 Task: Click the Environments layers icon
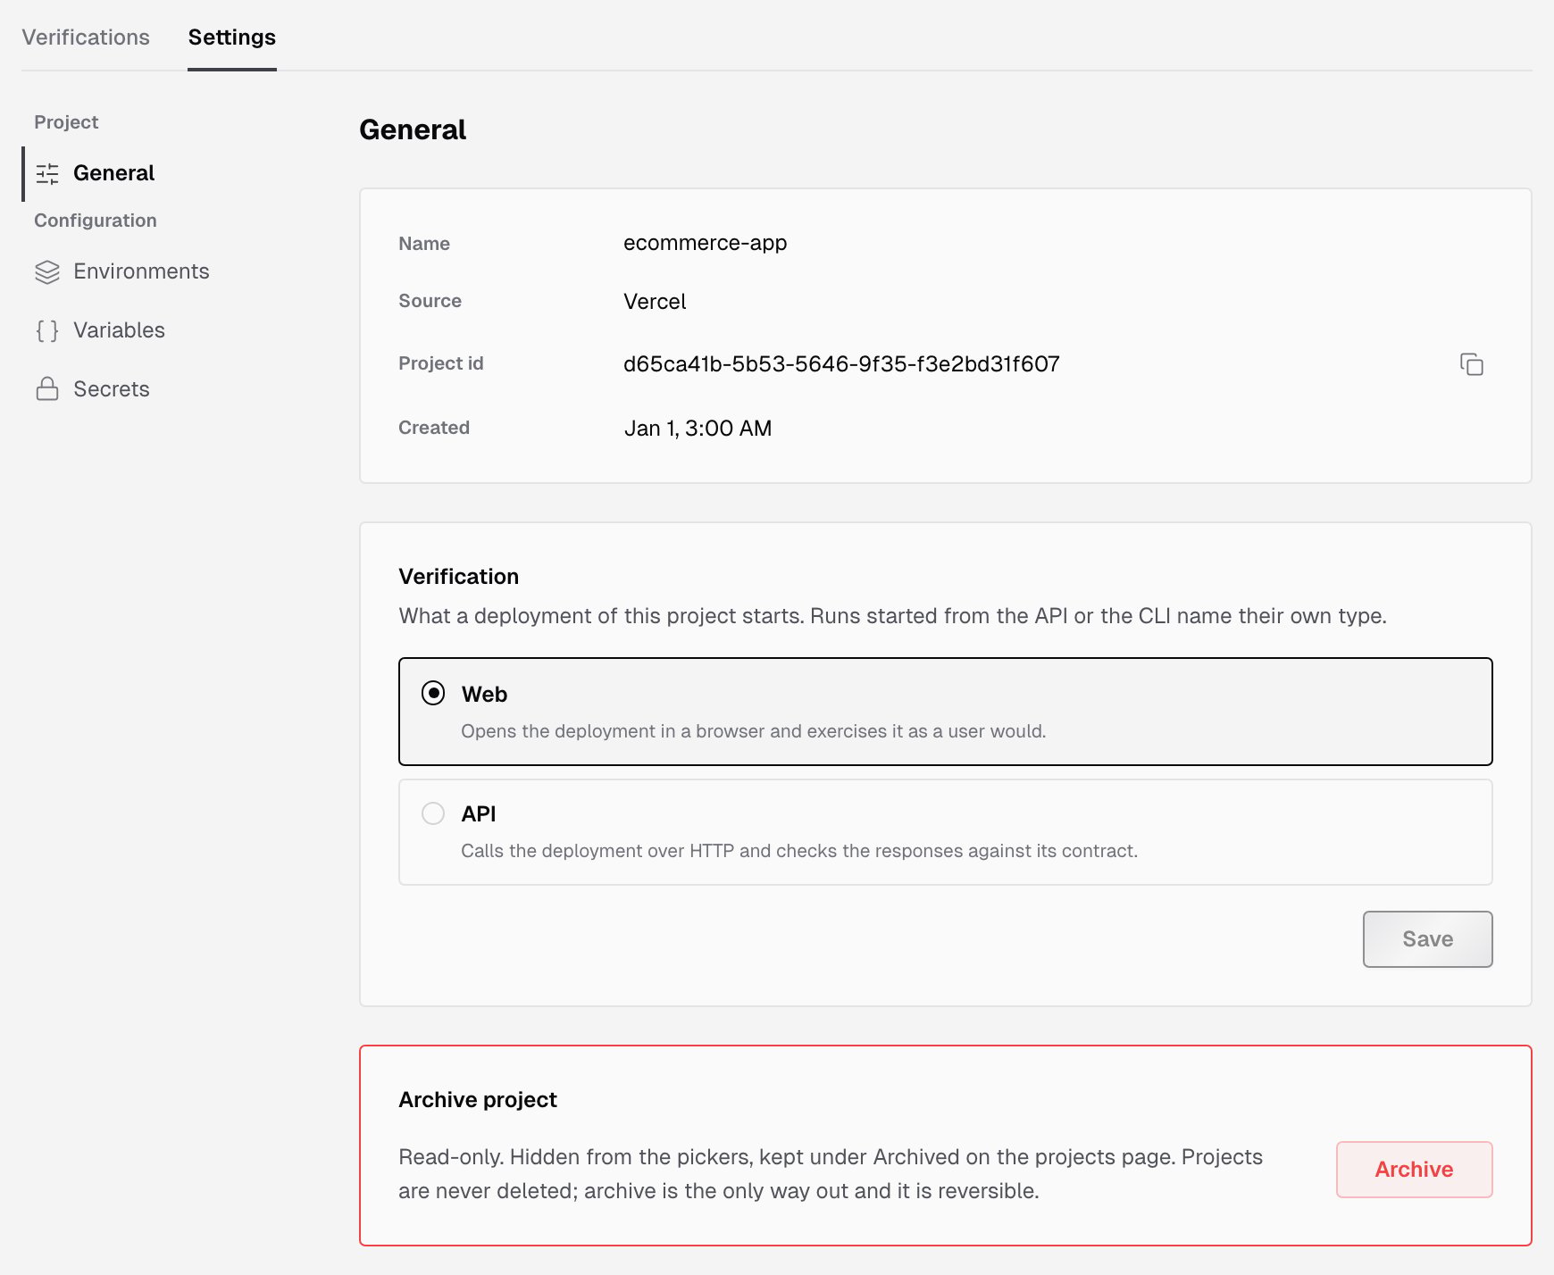click(47, 271)
